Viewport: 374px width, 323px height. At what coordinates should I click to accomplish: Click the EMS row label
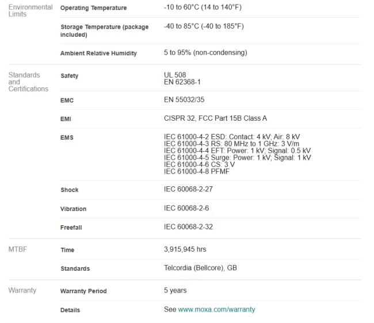point(67,138)
